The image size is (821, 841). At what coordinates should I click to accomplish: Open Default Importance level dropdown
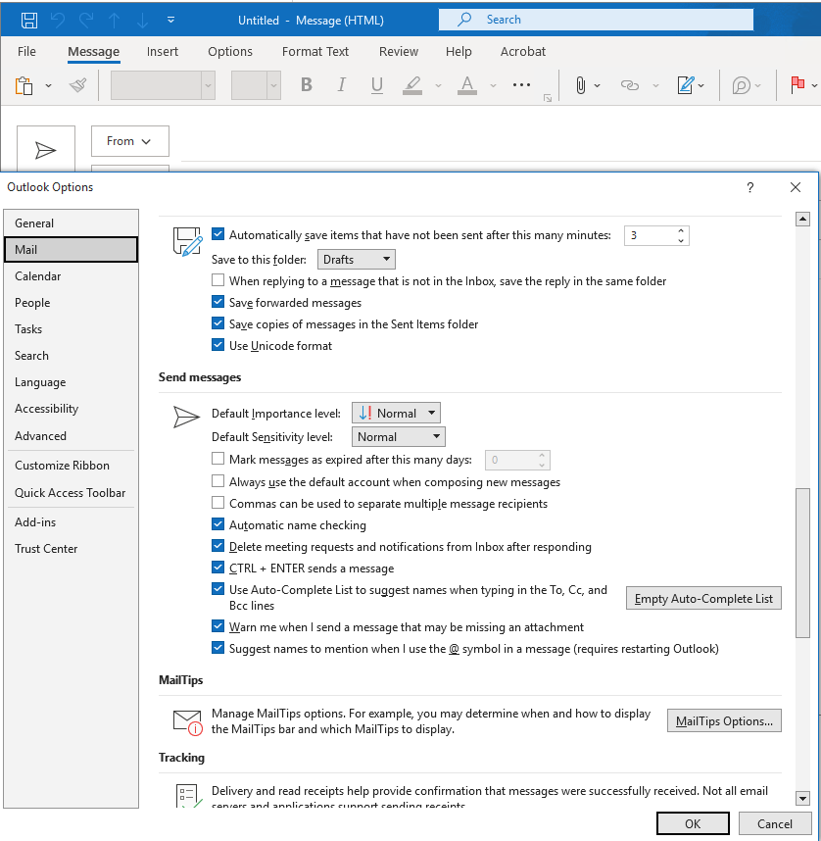(x=396, y=413)
